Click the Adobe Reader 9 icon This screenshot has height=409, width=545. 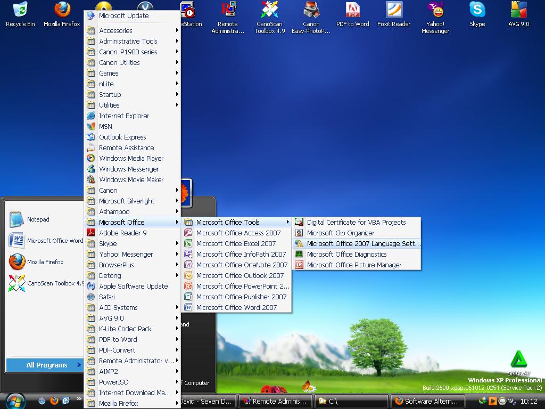pos(91,233)
